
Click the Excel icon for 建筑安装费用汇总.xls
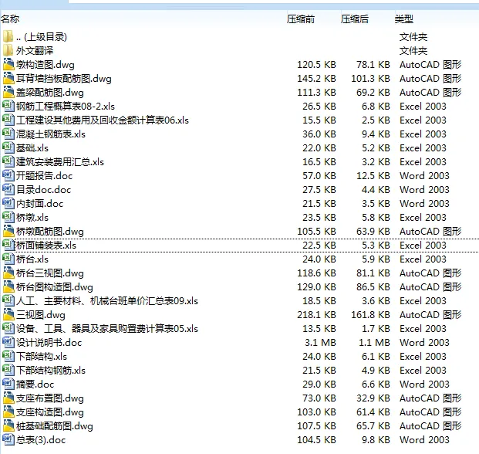click(8, 161)
